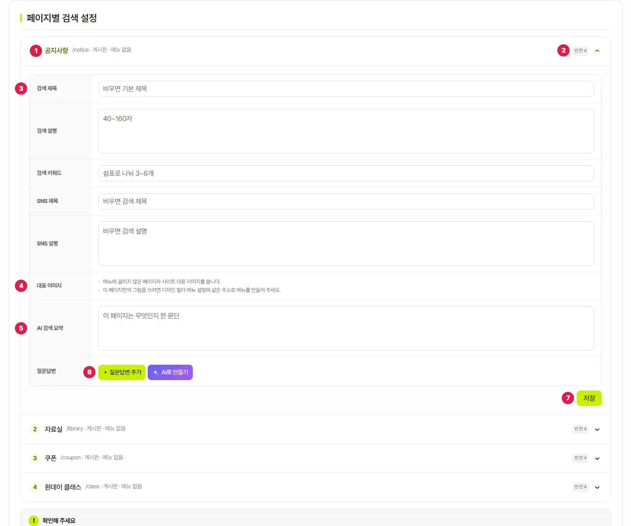Click the note starting with 이 페이지만의 그림을
The height and width of the screenshot is (526, 631).
192,290
